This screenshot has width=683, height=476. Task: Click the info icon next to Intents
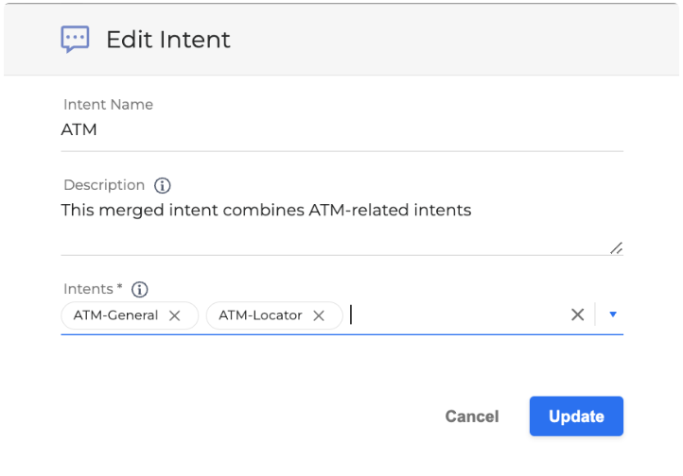pos(140,289)
